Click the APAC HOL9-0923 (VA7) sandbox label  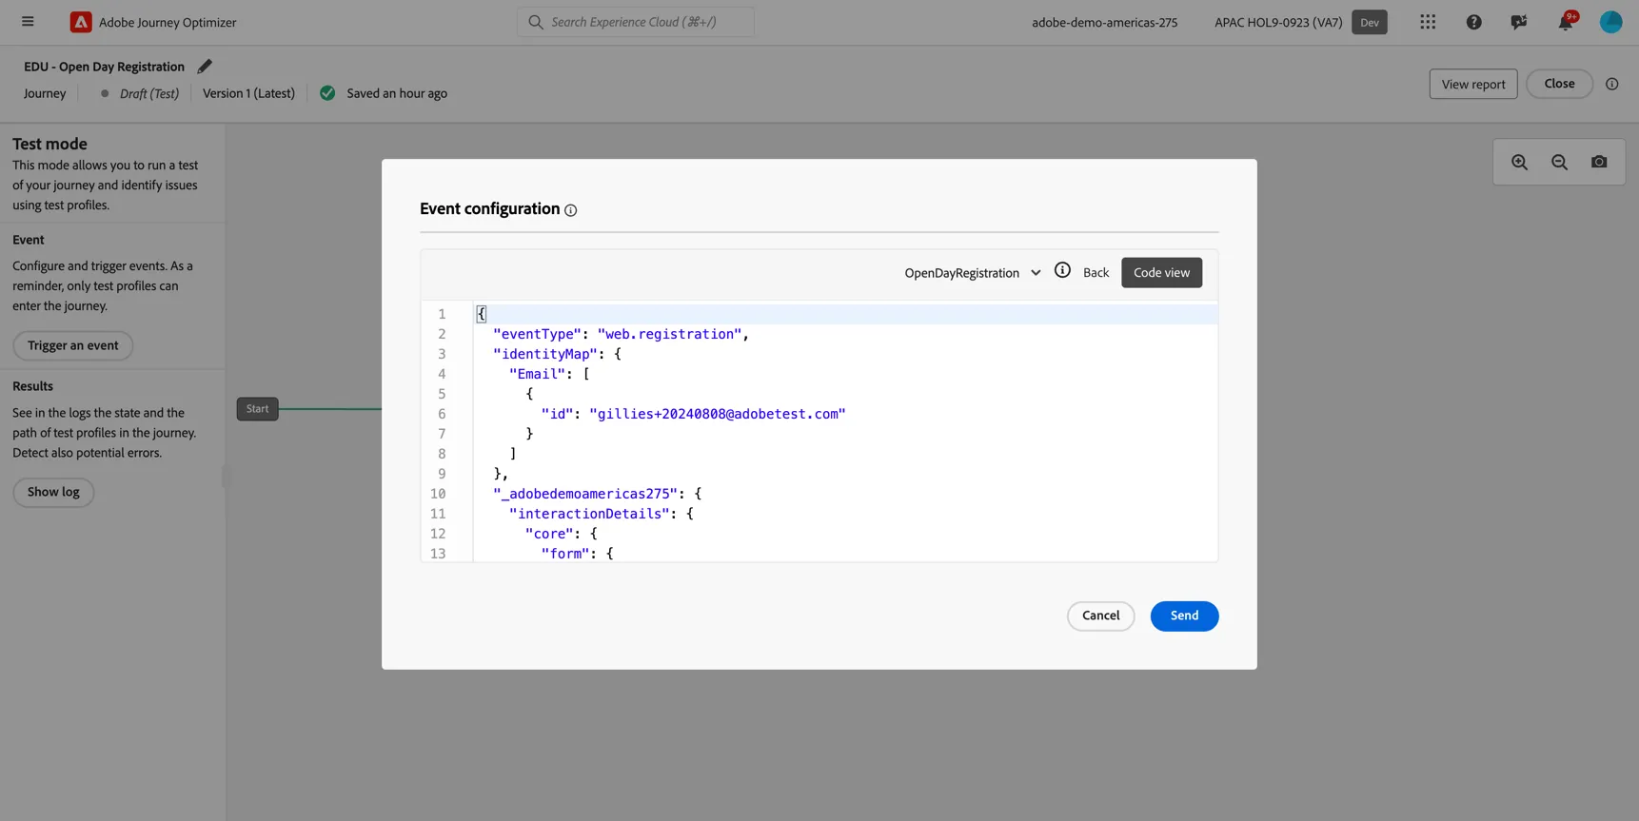1278,23
